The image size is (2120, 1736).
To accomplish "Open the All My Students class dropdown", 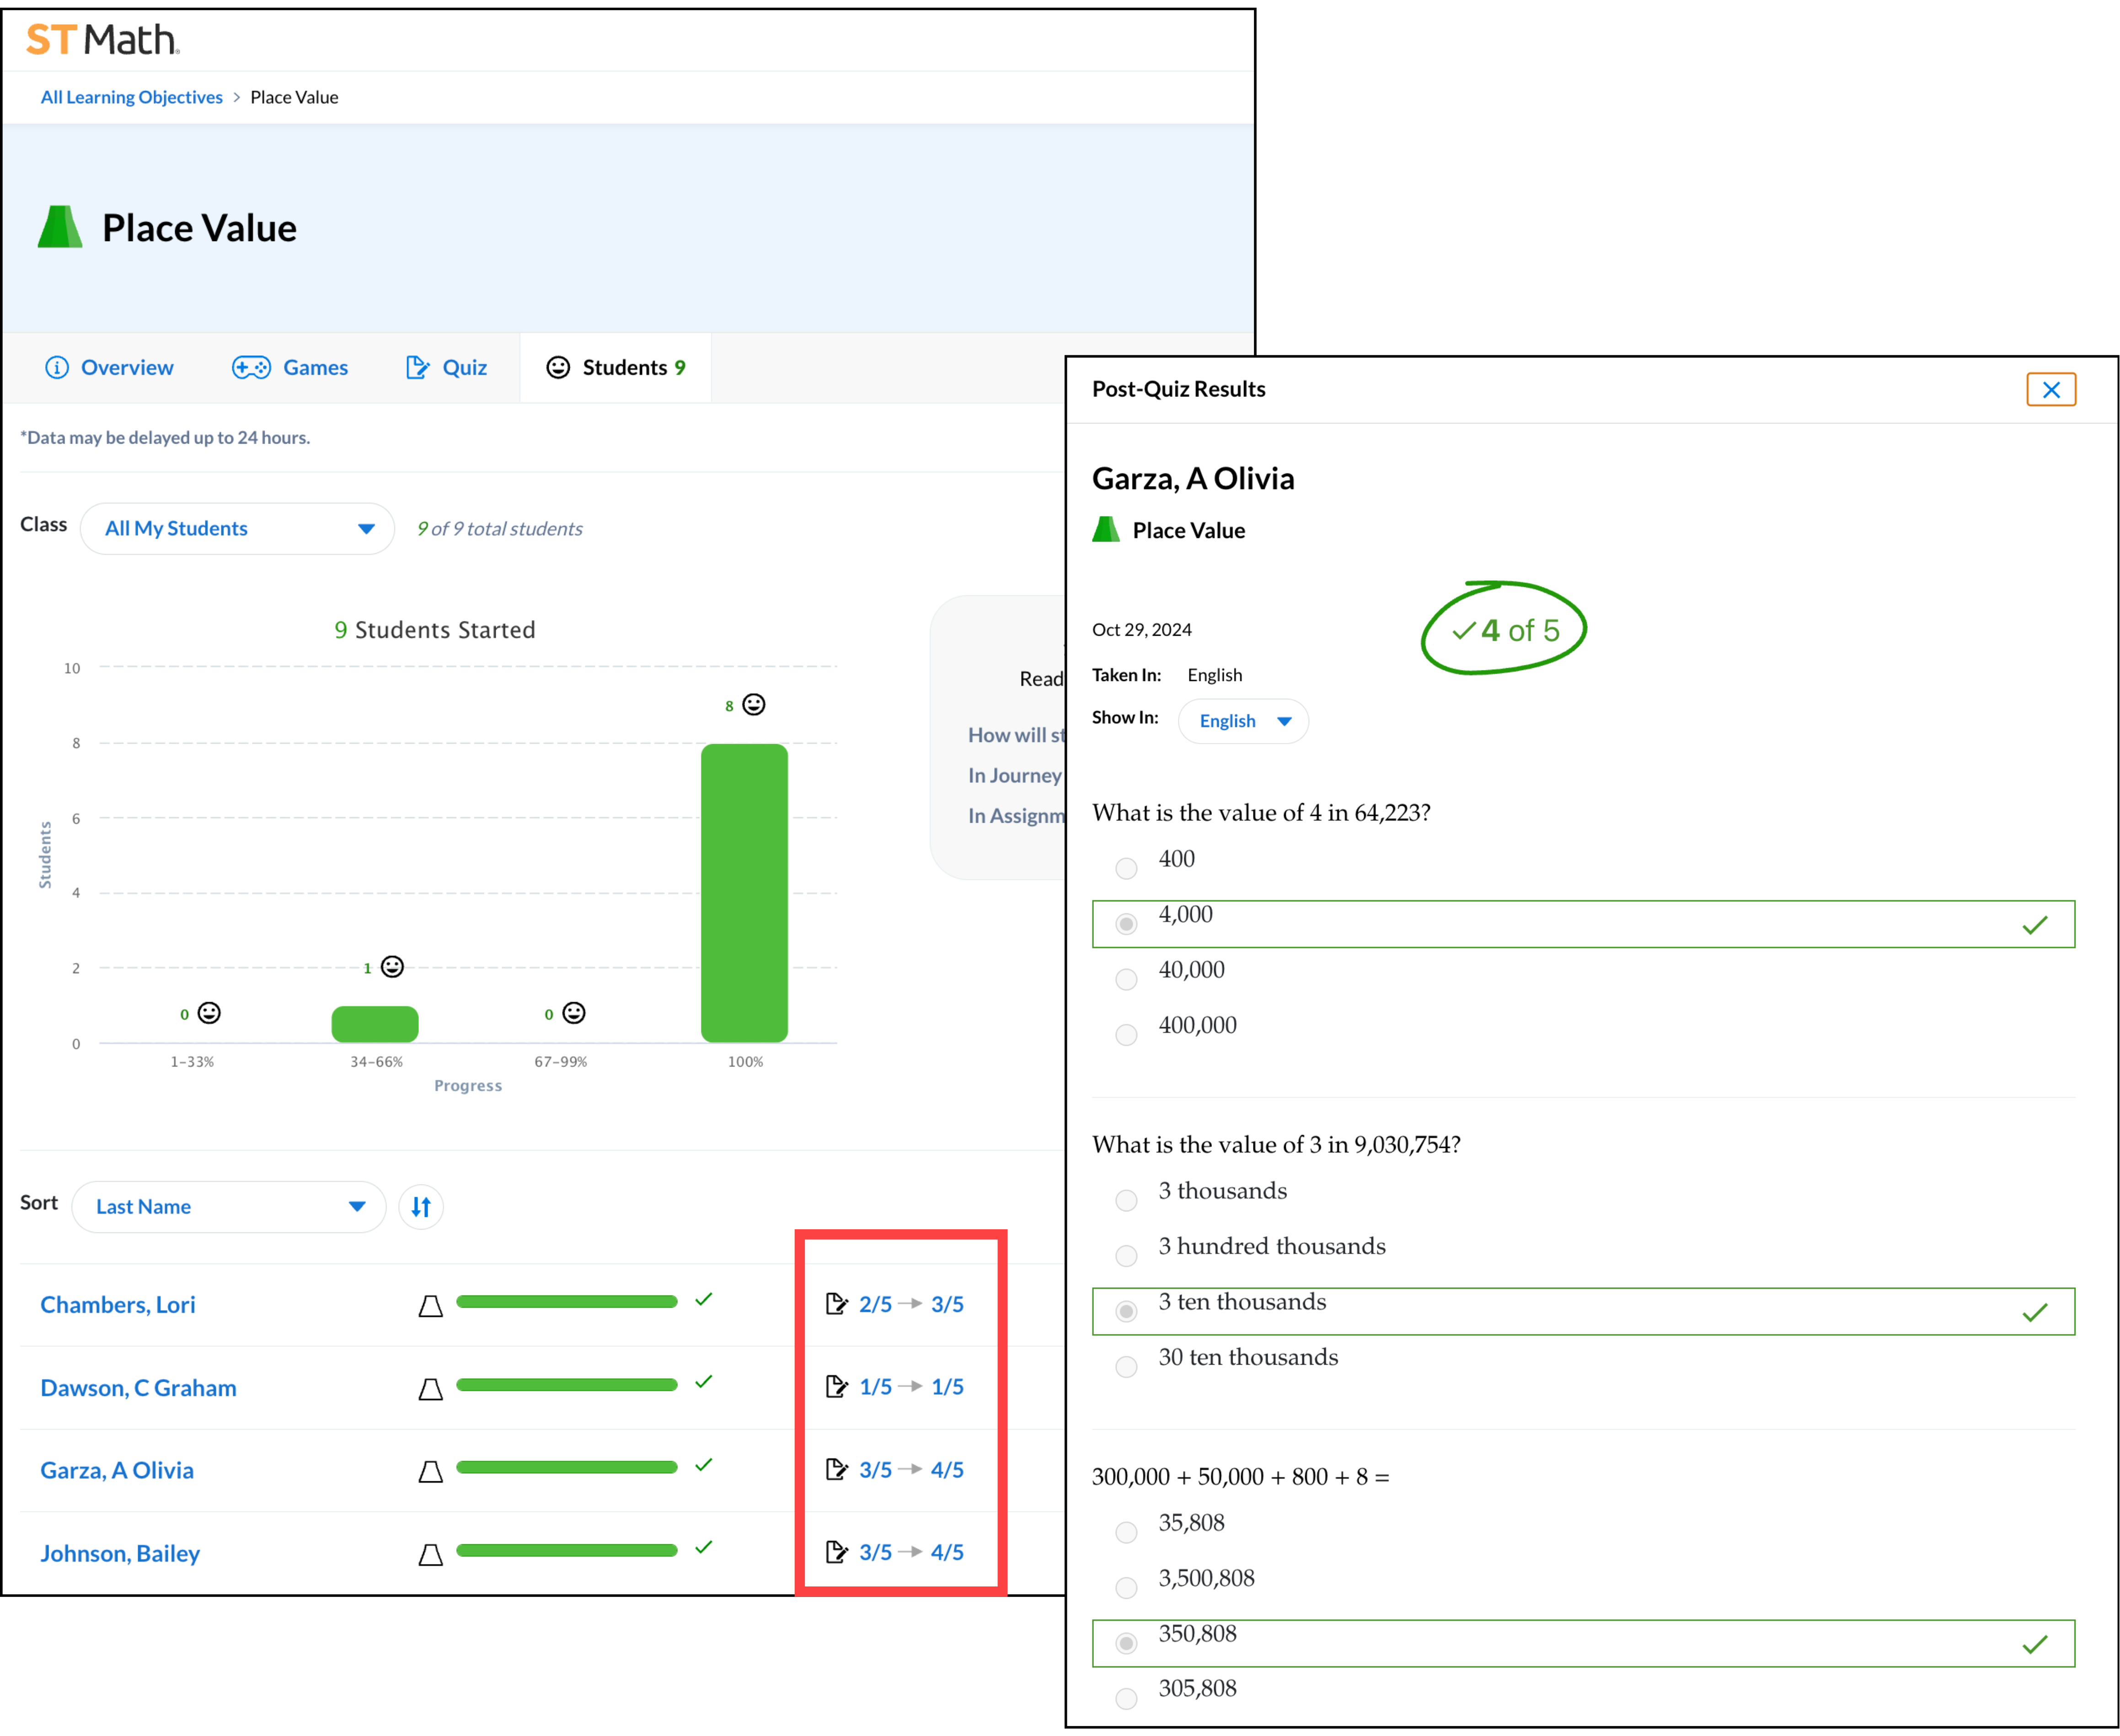I will (237, 528).
